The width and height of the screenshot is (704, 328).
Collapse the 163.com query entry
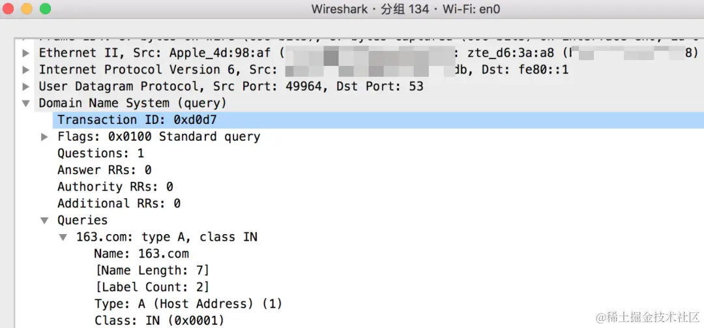point(63,237)
